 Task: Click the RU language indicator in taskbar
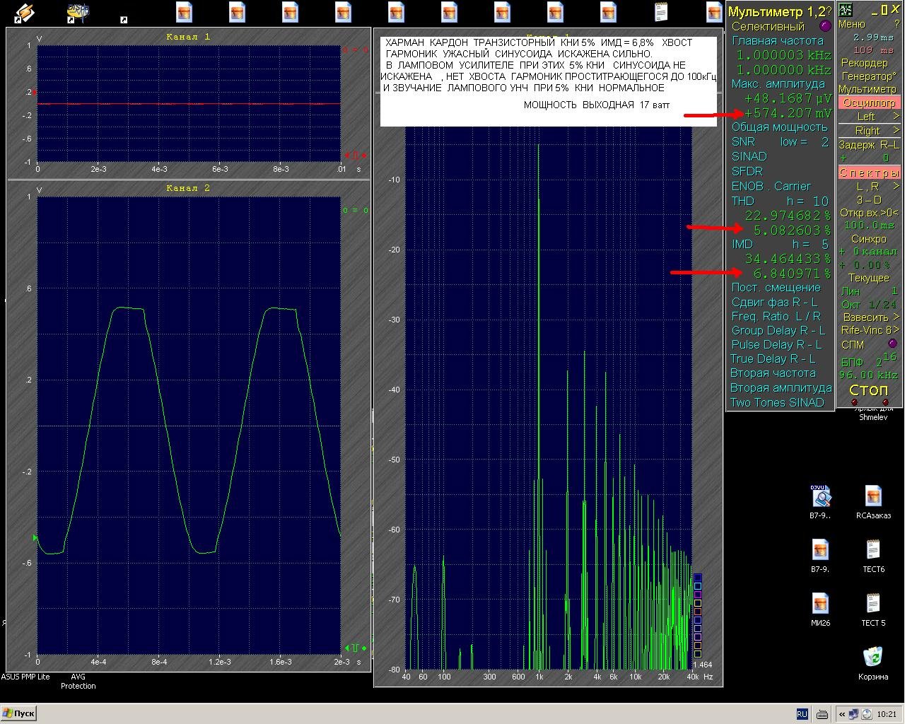tap(802, 714)
